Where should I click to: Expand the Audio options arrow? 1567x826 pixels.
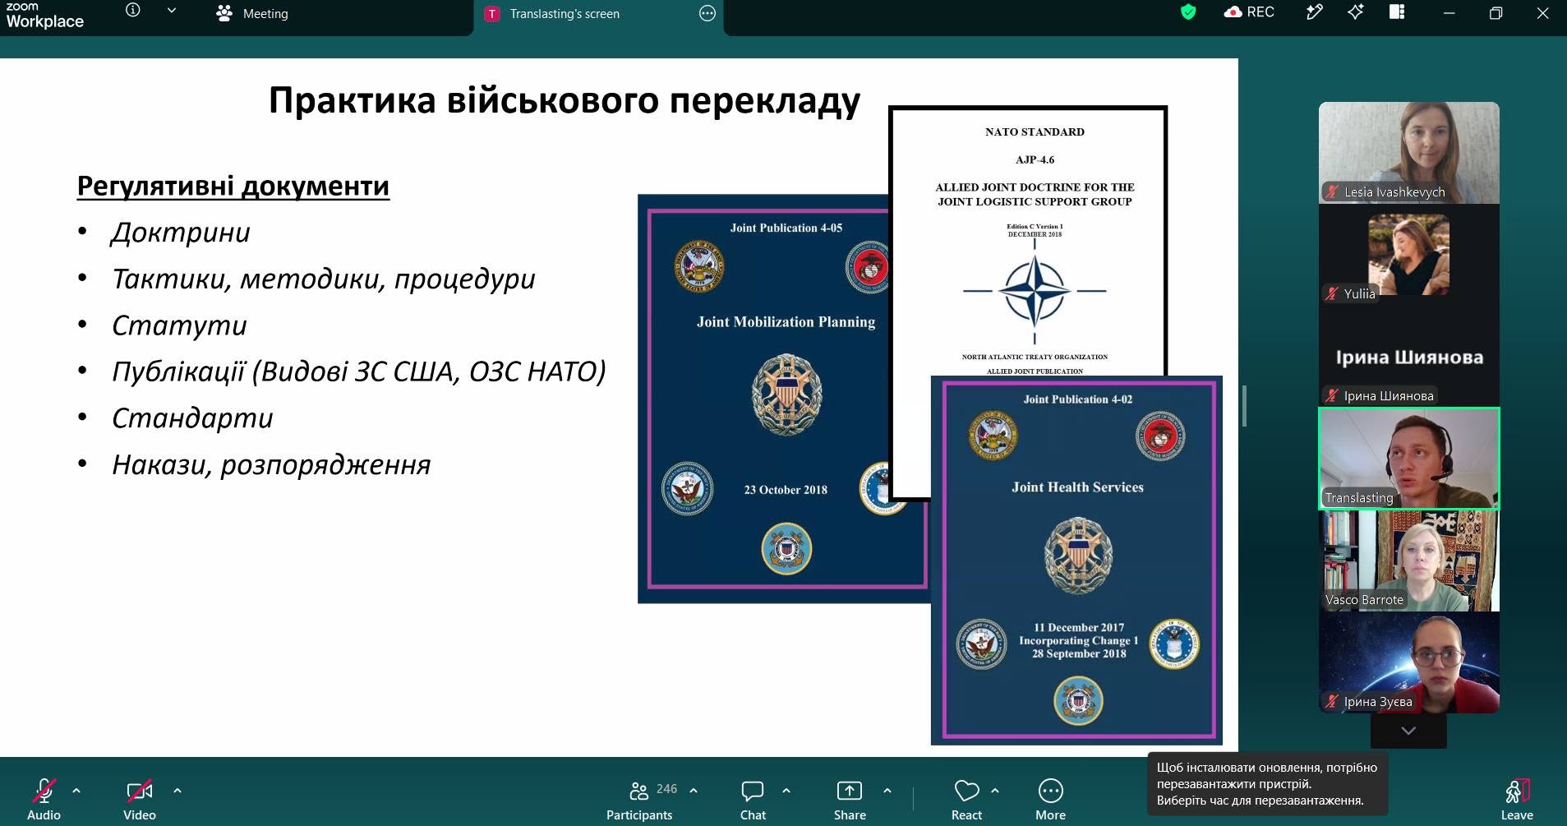click(x=76, y=791)
